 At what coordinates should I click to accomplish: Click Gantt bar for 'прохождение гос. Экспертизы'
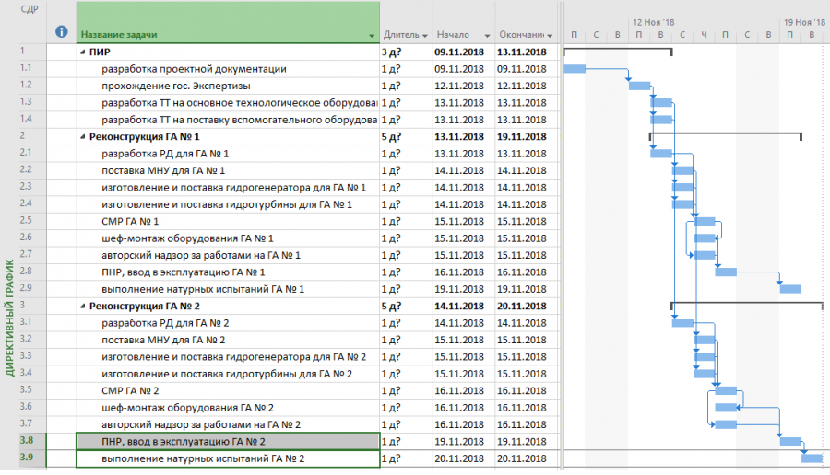[639, 86]
